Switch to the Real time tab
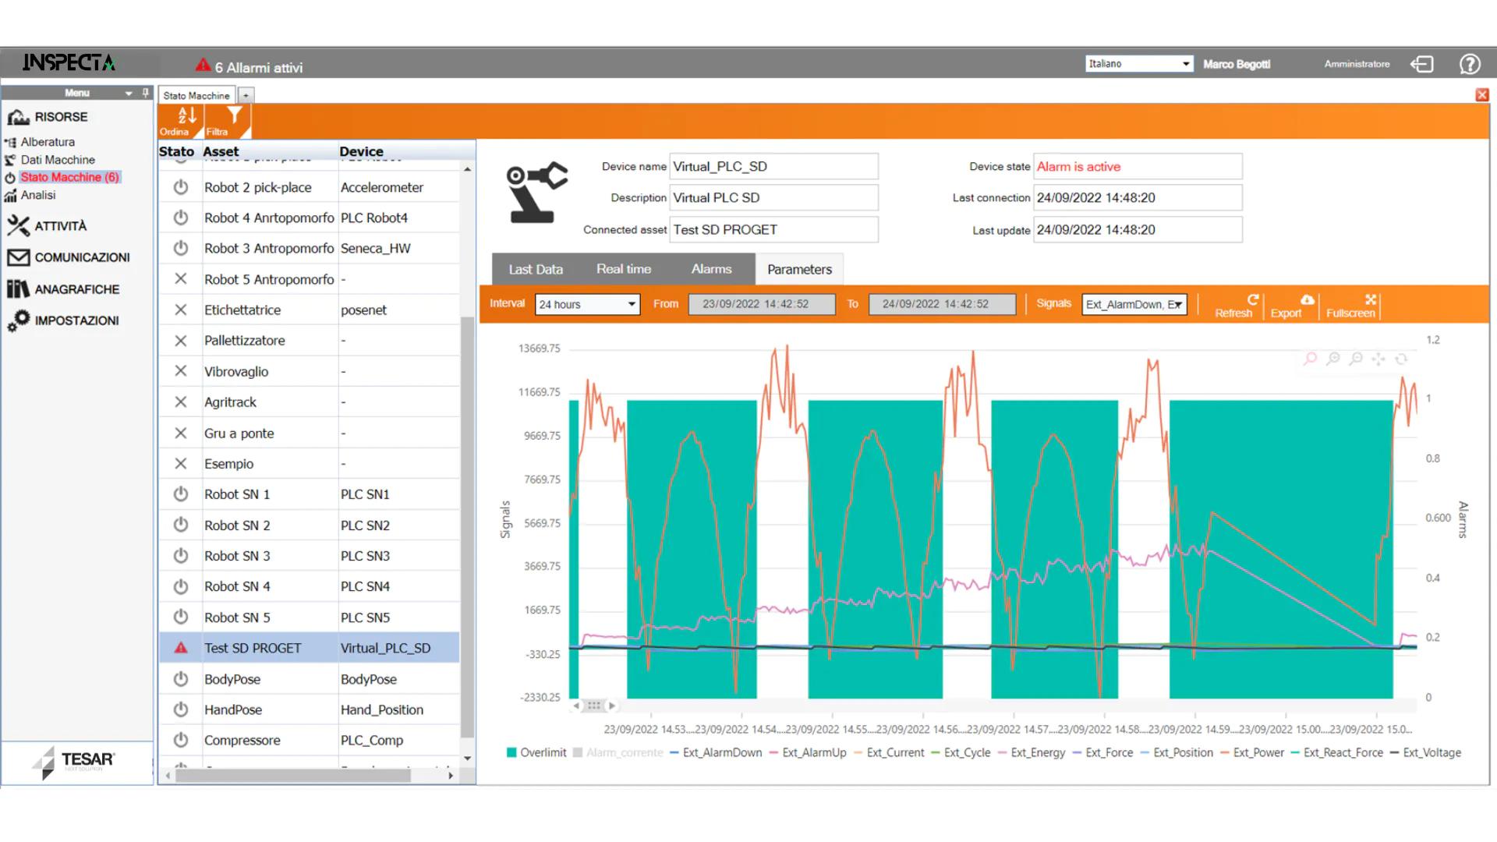This screenshot has height=842, width=1497. tap(623, 269)
